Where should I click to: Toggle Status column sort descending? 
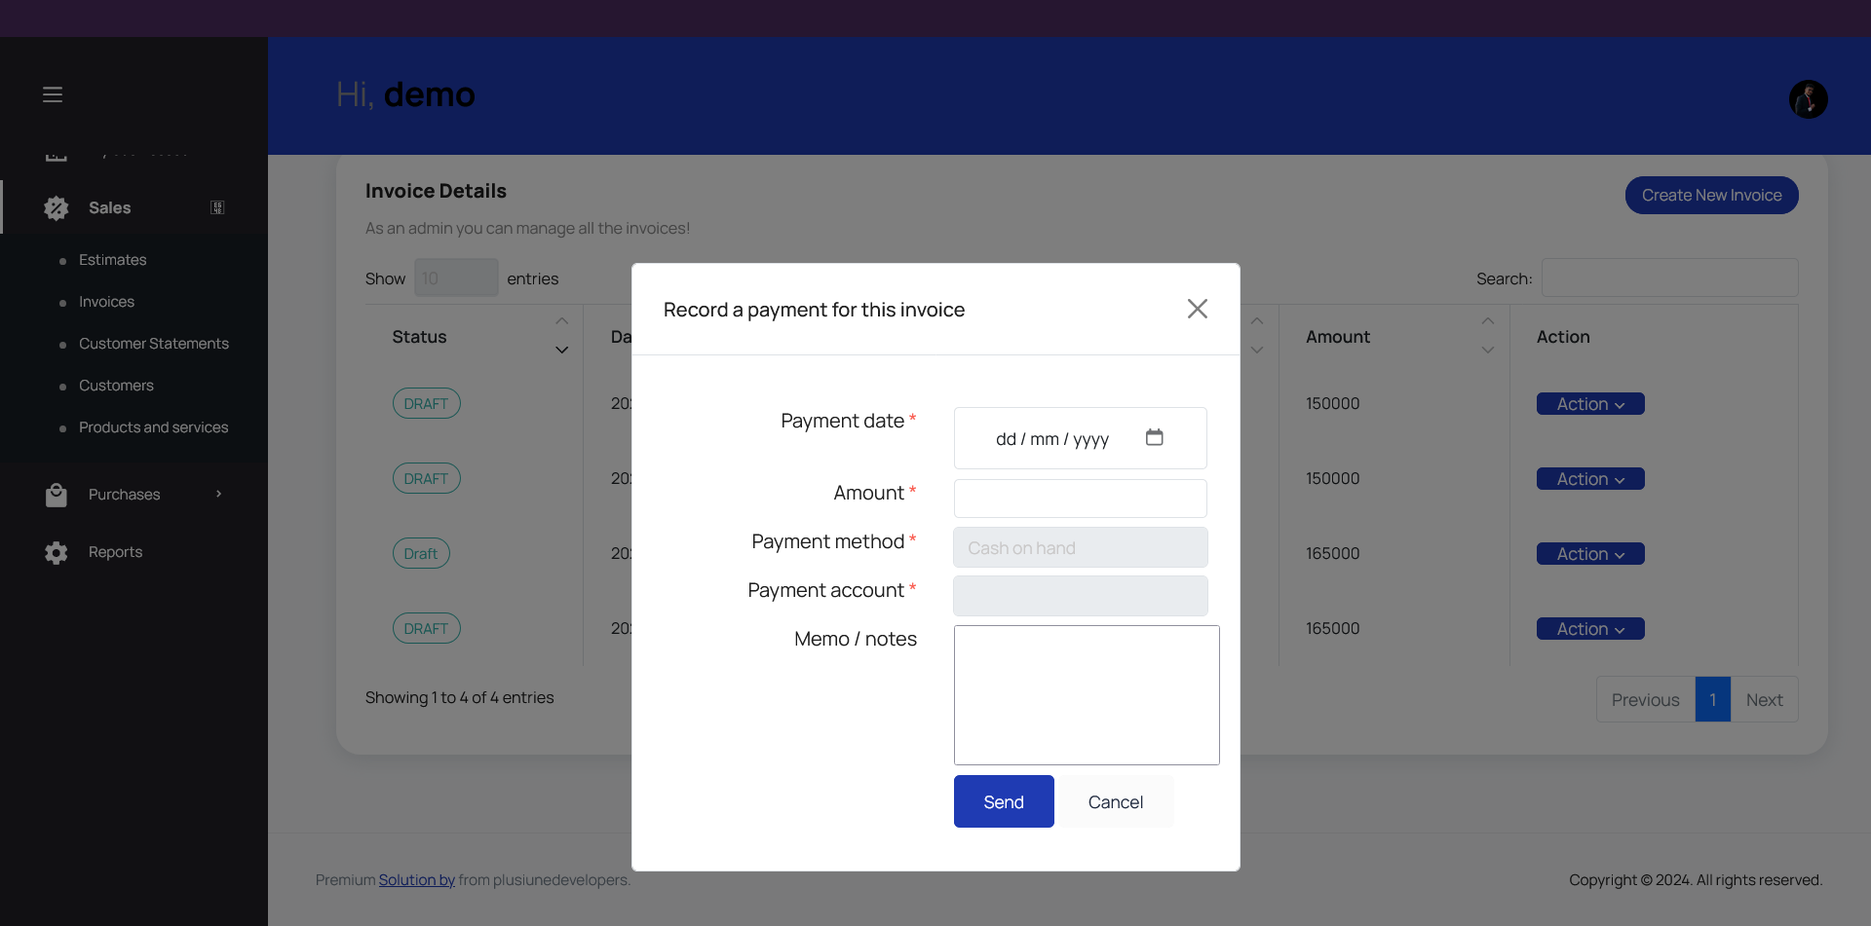pos(560,349)
